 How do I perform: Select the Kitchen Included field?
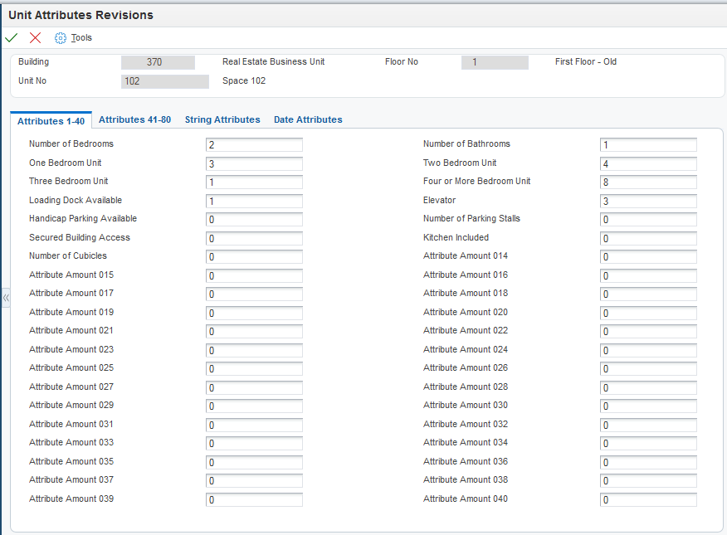point(648,239)
